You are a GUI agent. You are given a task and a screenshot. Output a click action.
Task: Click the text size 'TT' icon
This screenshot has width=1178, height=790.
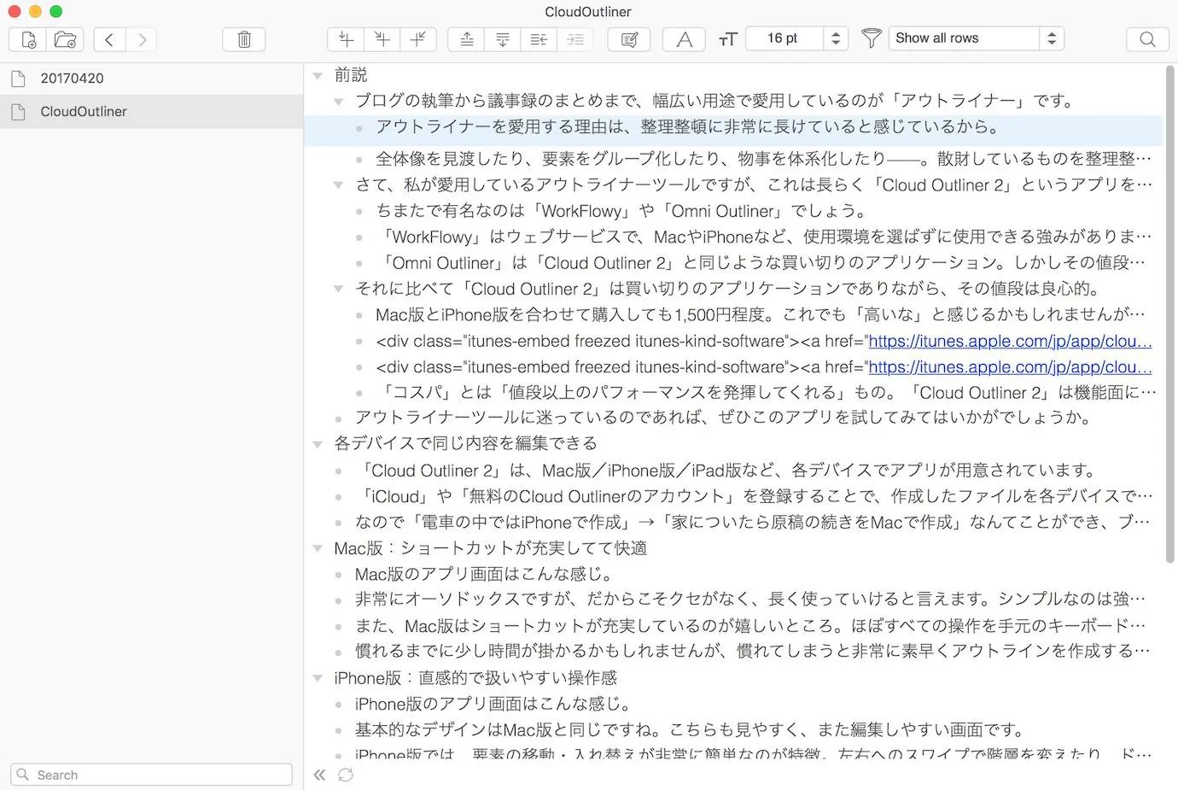coord(727,39)
